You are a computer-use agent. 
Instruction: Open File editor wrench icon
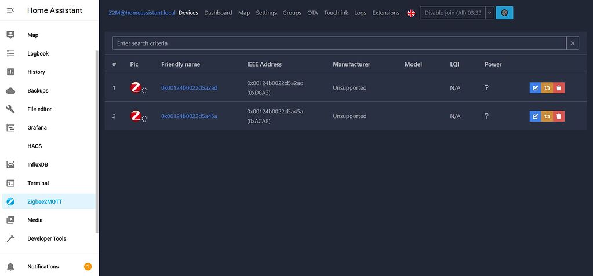[x=10, y=109]
